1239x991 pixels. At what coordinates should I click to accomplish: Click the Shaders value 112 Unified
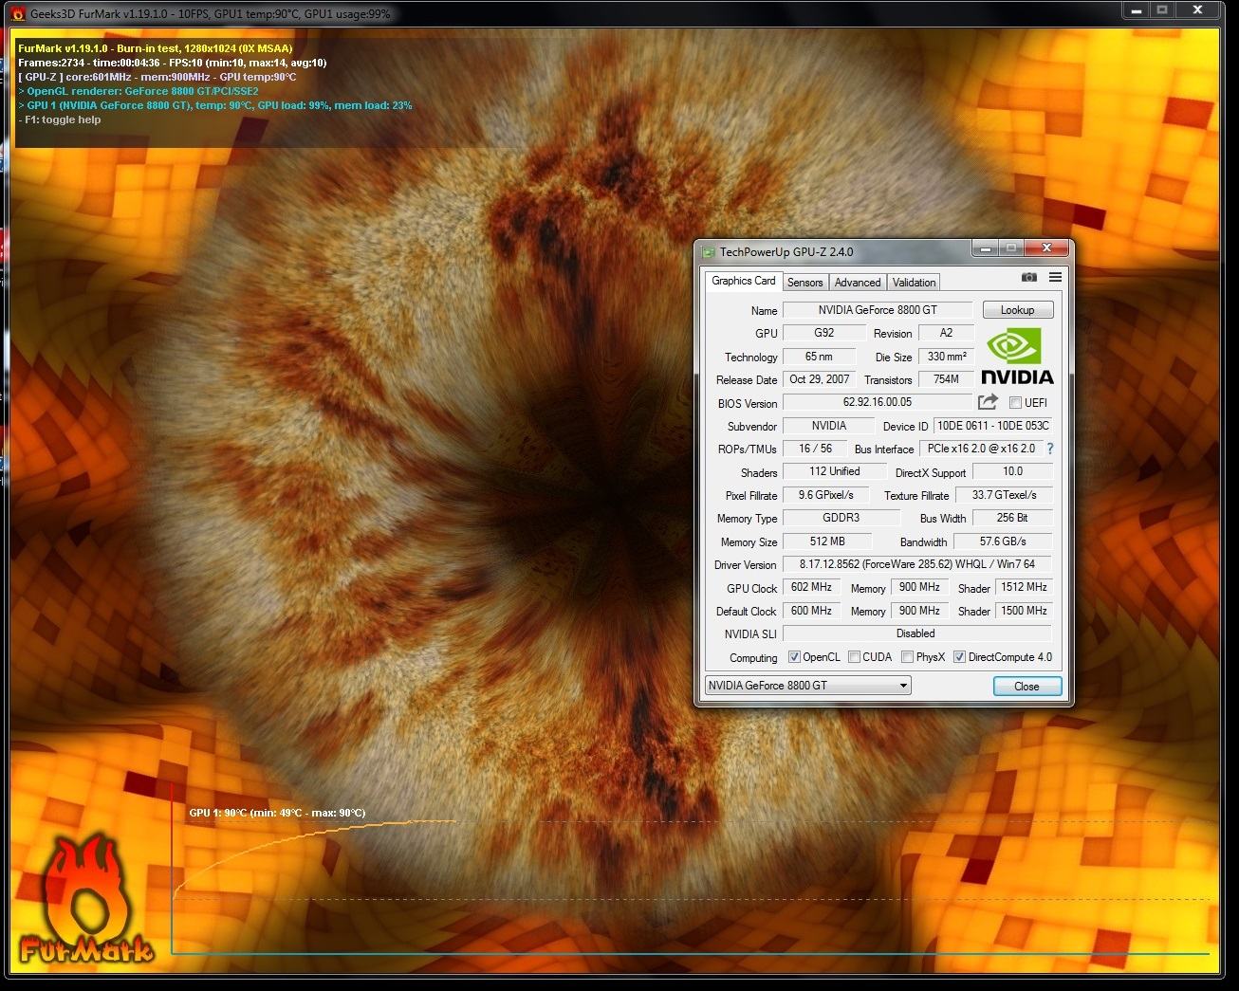coord(834,471)
